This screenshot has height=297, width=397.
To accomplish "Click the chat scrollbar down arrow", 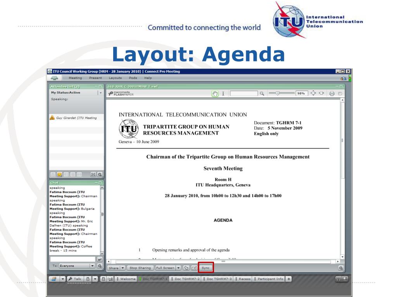I will (x=102, y=253).
